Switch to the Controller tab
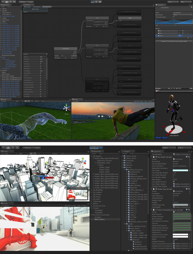193x254 pixels. (x=27, y=5)
